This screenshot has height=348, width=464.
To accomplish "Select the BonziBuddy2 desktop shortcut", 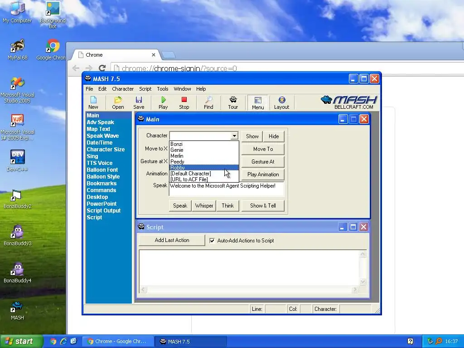I will (18, 199).
